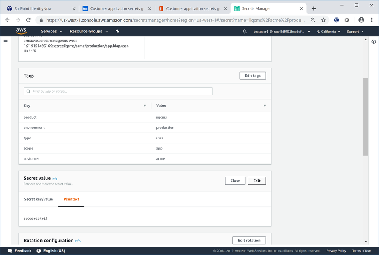The height and width of the screenshot is (255, 379).
Task: Click the Edit tags button
Action: [253, 76]
